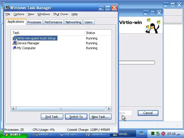Open the Windows menu

pyautogui.click(x=44, y=14)
